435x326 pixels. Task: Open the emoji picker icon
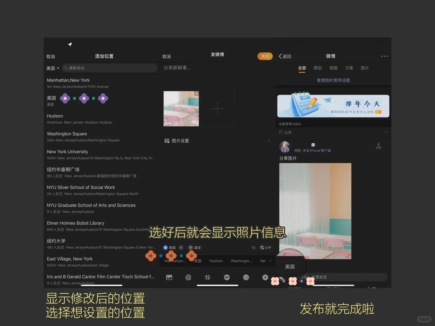point(246,277)
